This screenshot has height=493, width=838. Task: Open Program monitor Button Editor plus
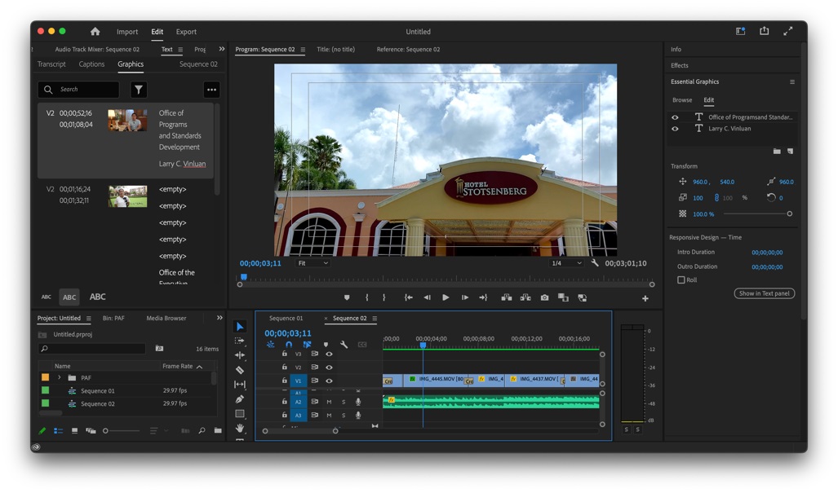coord(645,299)
